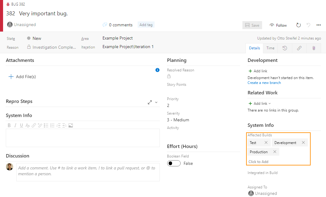Toggle the Boolean Field switch
The image size is (326, 197).
[x=174, y=163]
